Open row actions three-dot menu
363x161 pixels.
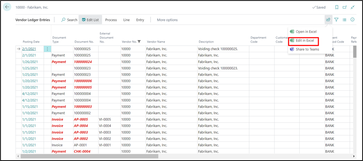[47, 49]
